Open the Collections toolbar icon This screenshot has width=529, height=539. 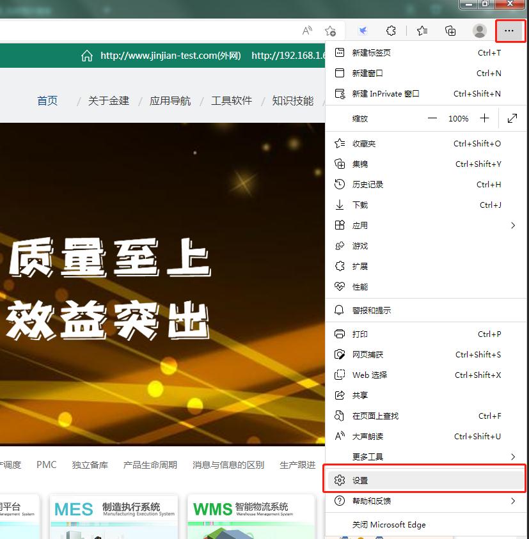(x=450, y=31)
